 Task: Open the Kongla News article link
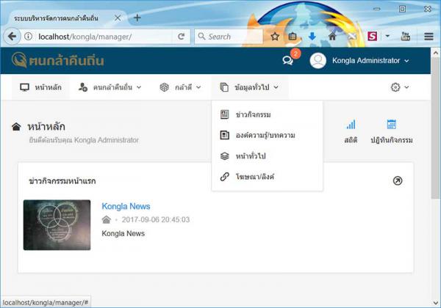point(126,207)
